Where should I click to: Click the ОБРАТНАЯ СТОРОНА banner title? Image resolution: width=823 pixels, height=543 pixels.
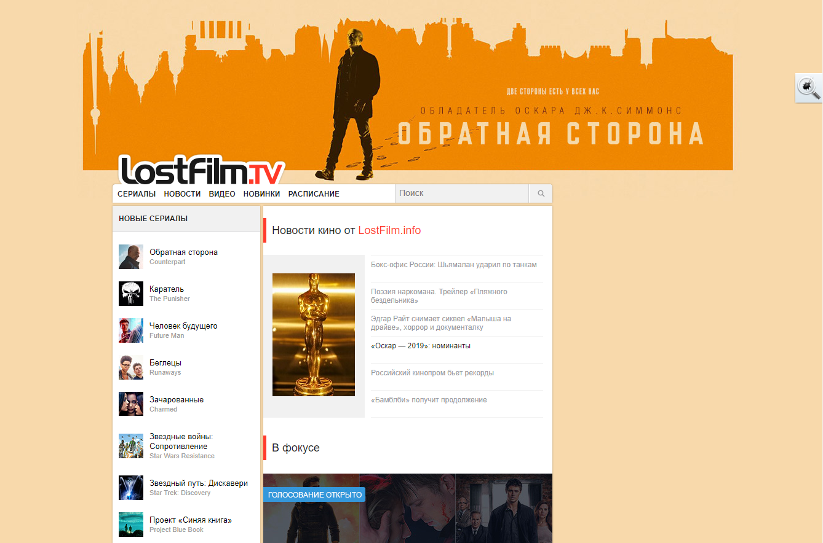[x=551, y=134]
